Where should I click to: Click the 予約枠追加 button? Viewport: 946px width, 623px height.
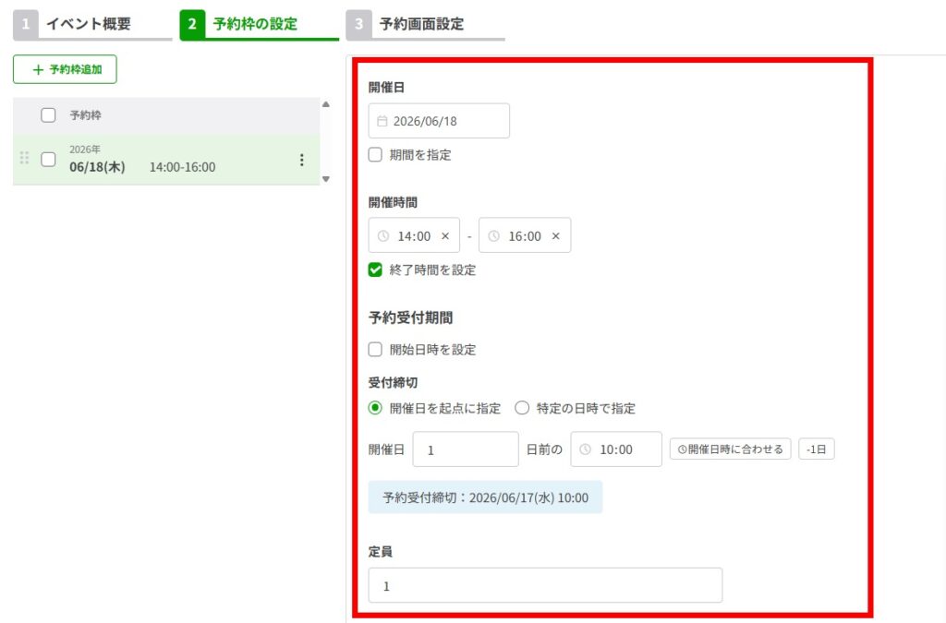point(65,69)
